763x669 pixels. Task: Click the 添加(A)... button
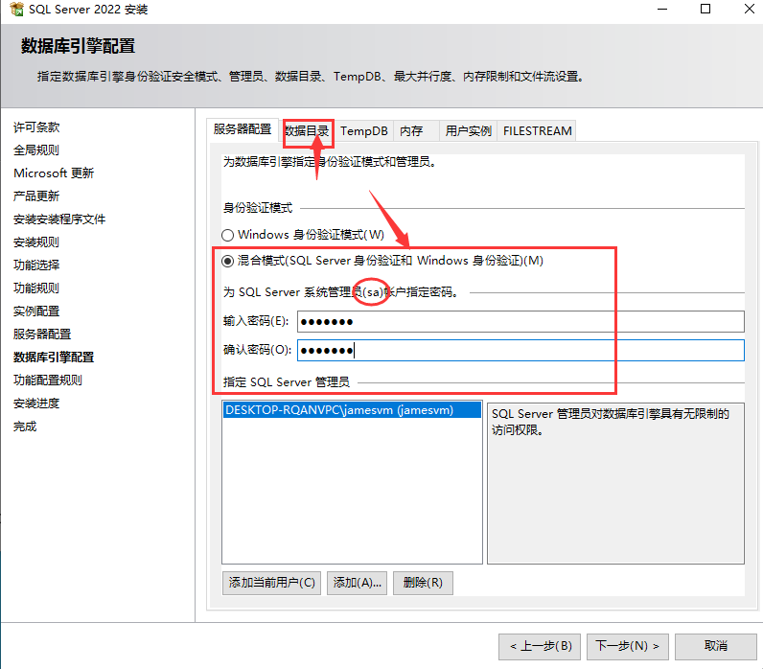(358, 583)
